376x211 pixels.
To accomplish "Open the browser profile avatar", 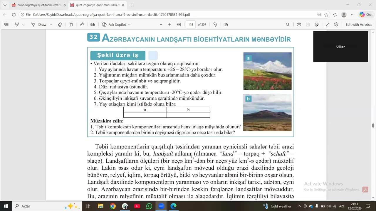I will tap(344, 15).
